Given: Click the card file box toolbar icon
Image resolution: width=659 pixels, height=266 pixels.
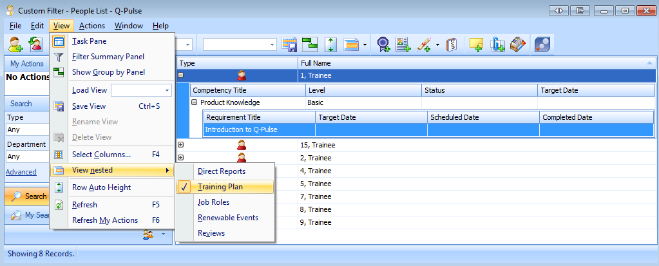Looking at the screenshot, I should point(518,44).
